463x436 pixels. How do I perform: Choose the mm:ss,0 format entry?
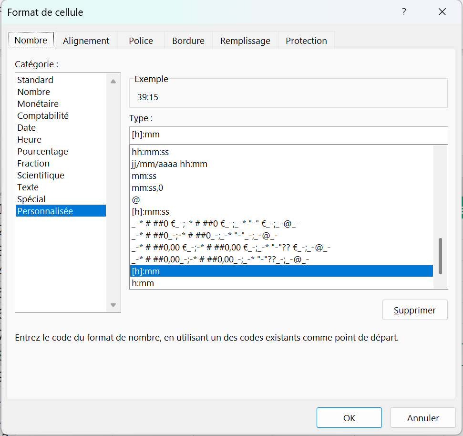point(281,188)
